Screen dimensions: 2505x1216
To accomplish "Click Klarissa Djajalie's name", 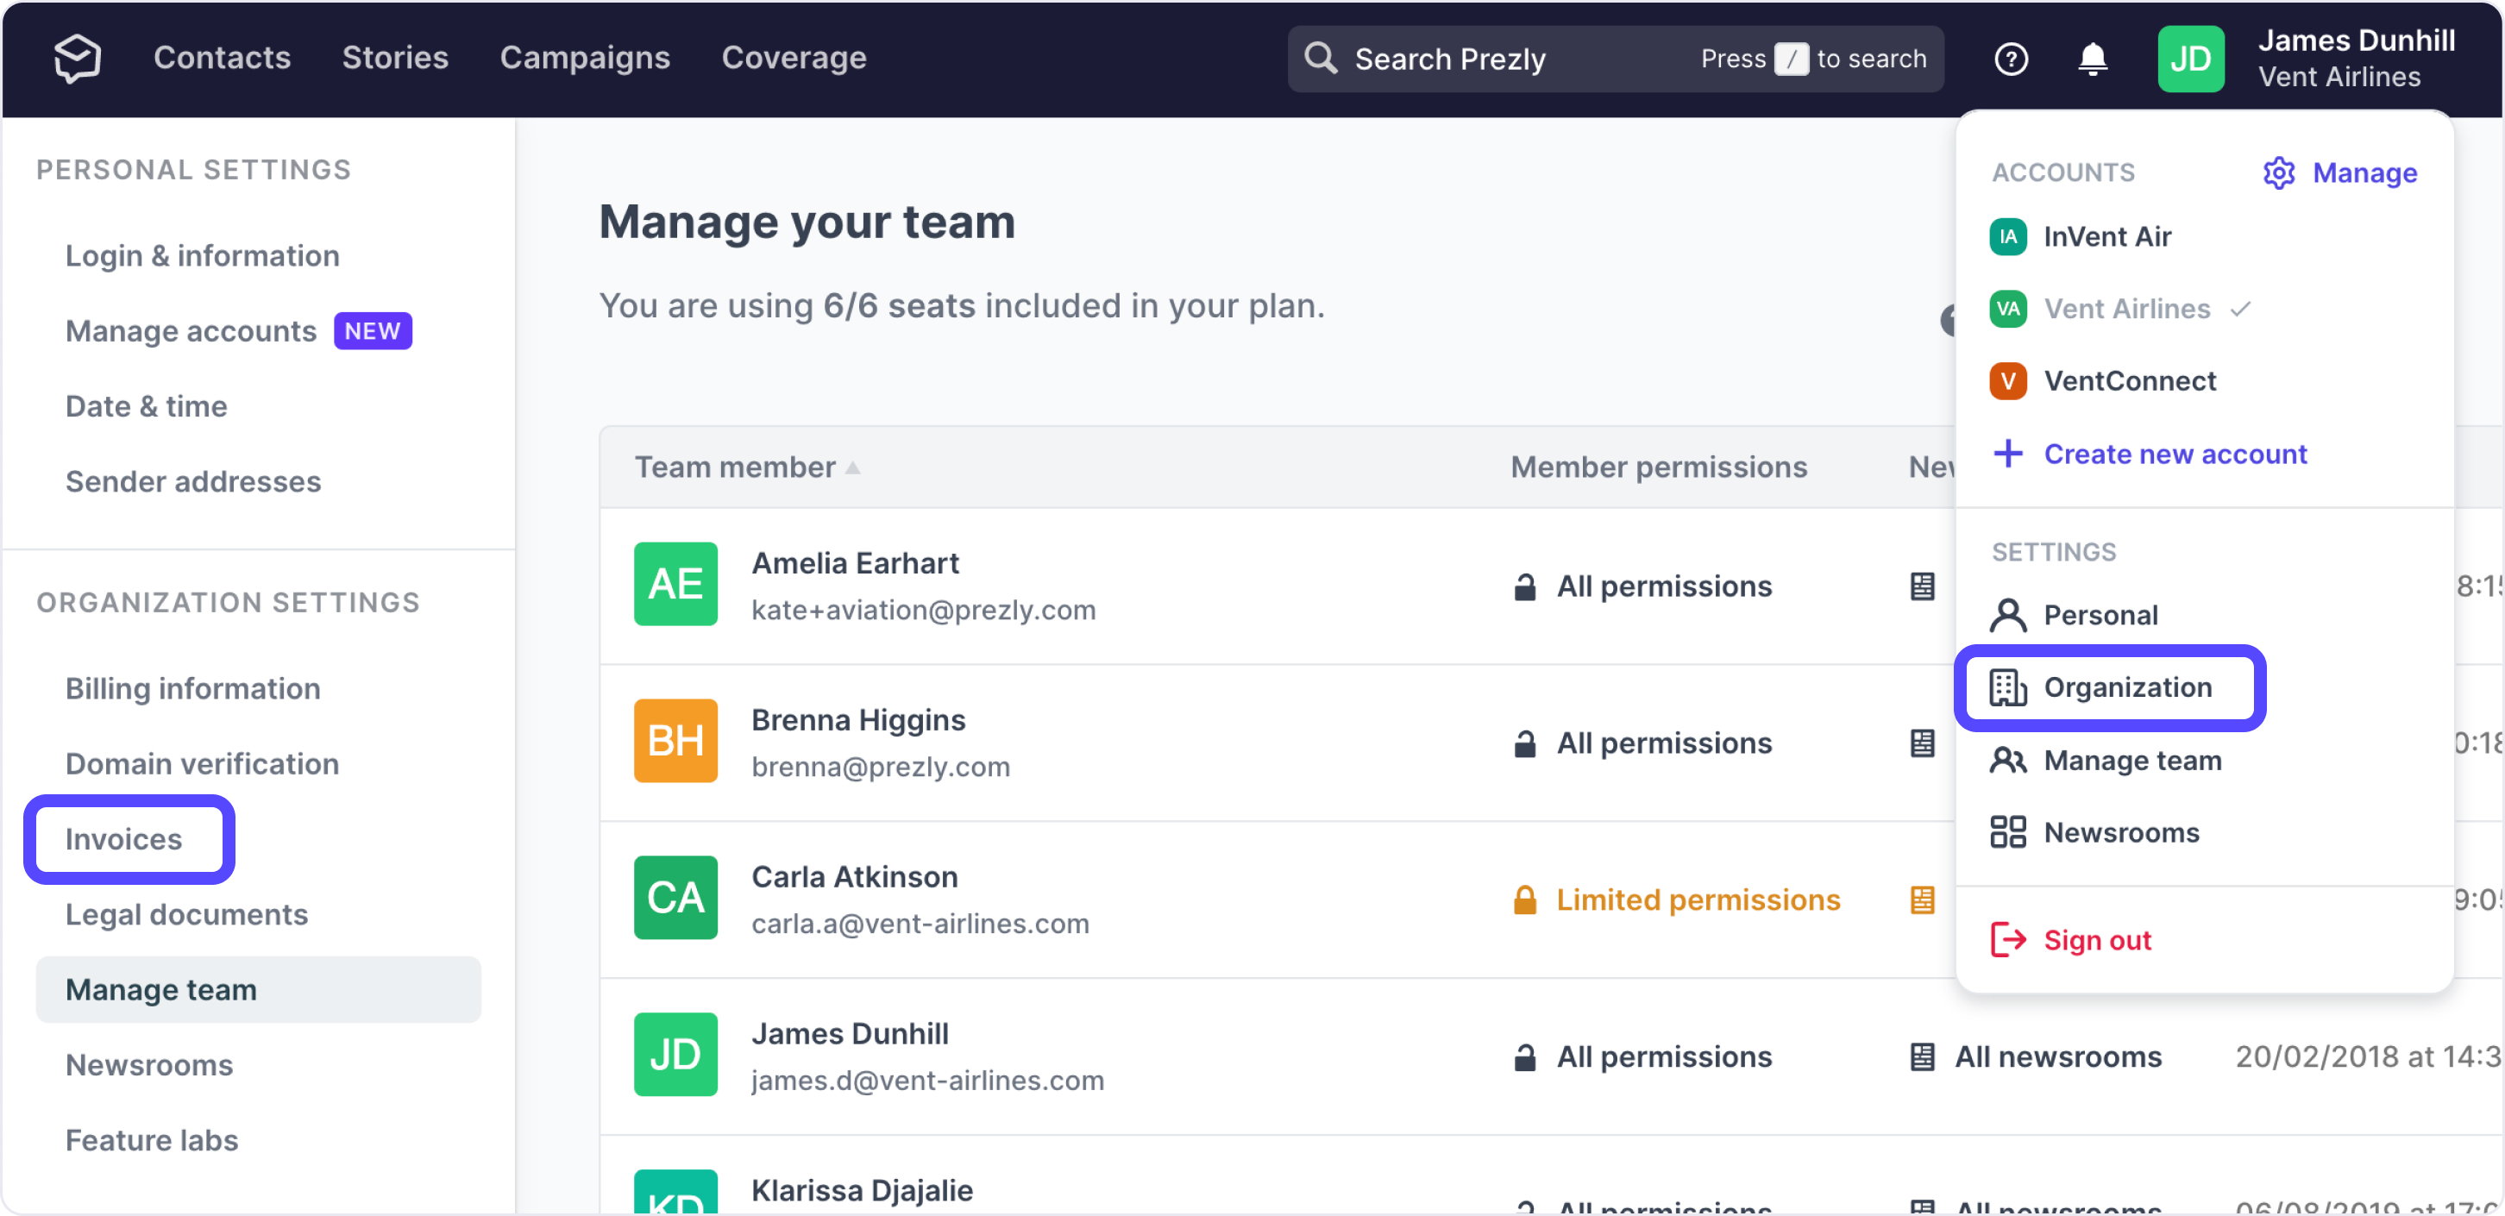I will point(862,1191).
